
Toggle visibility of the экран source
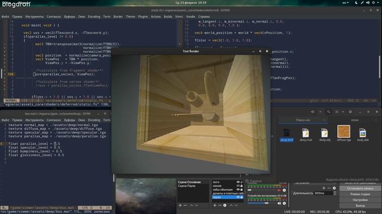click(238, 197)
